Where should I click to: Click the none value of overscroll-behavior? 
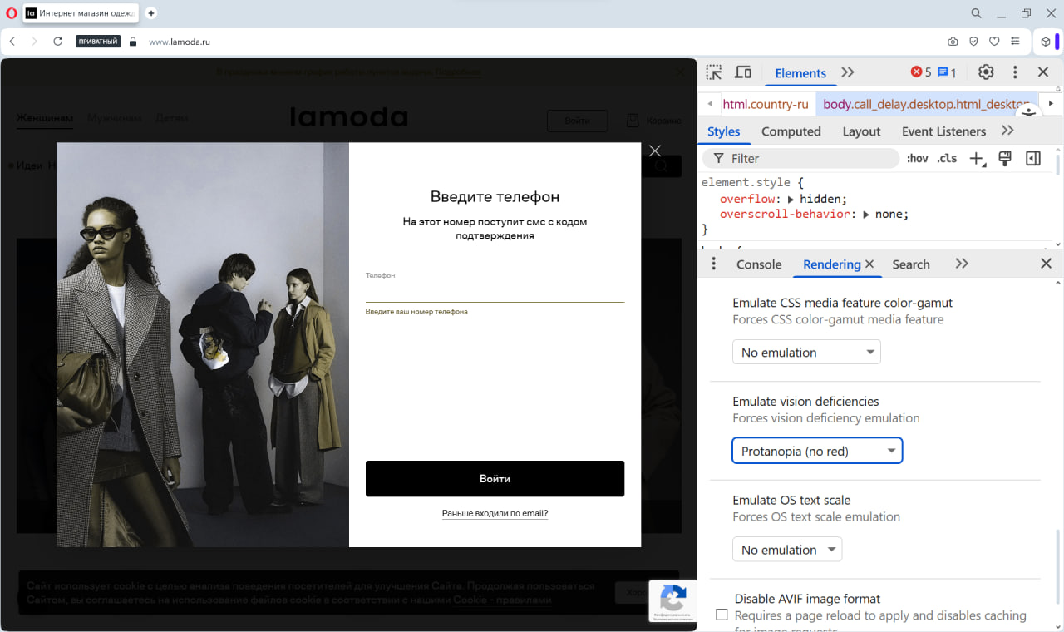click(889, 214)
